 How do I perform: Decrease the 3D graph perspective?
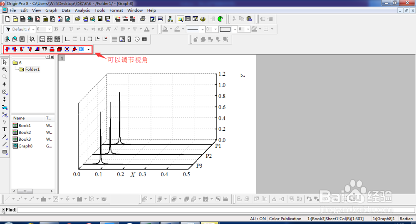click(x=59, y=49)
